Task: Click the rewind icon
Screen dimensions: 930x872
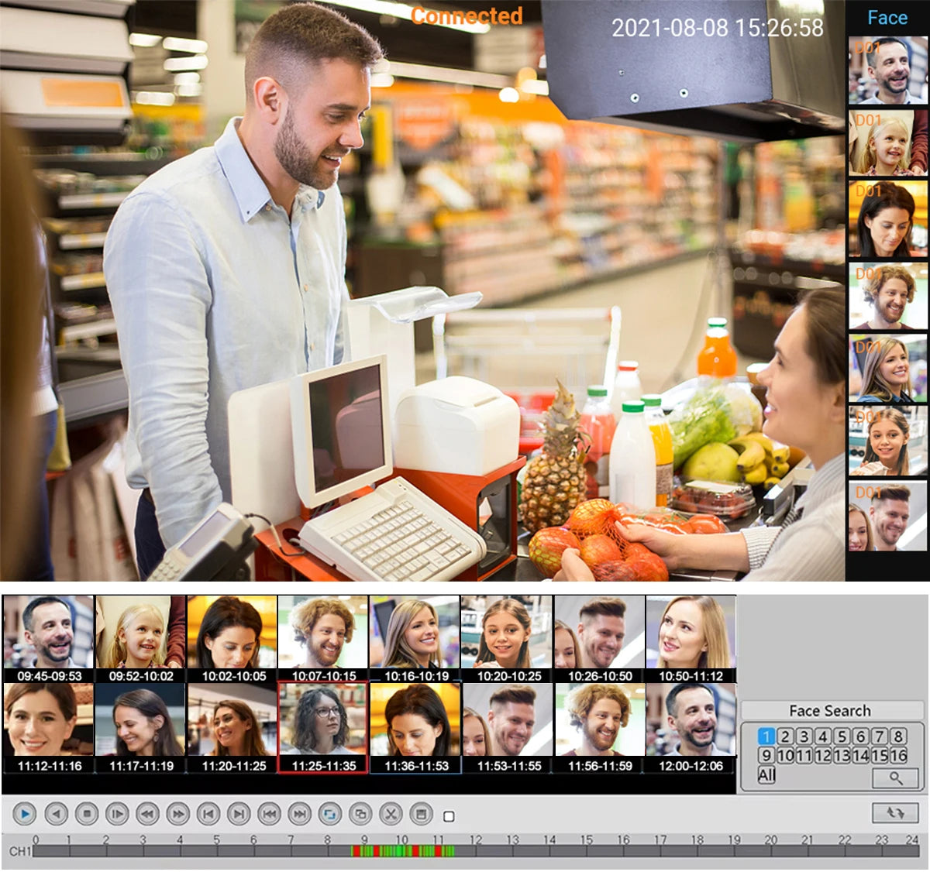Action: click(147, 814)
